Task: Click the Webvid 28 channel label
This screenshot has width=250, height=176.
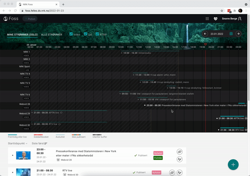Action: (x=25, y=104)
